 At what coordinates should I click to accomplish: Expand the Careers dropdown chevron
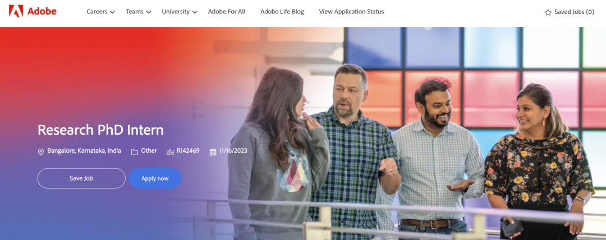[112, 12]
